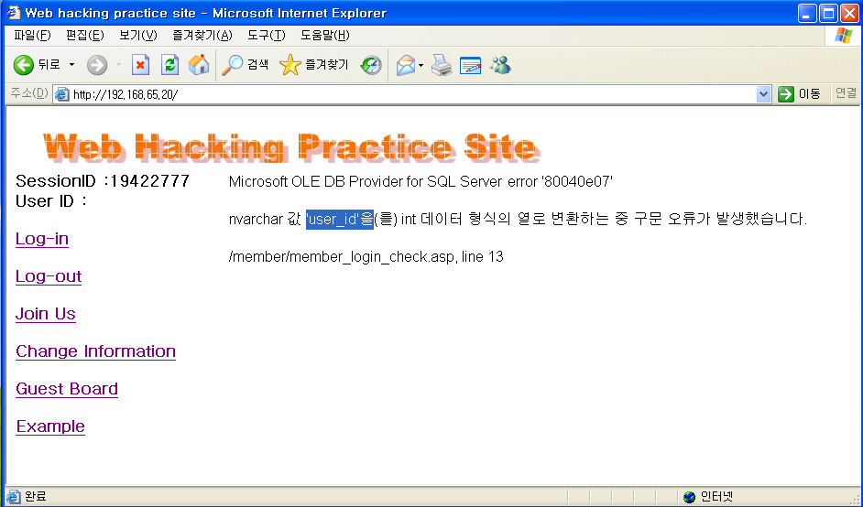This screenshot has width=863, height=507.
Task: Click the Web Hacking Practice Site banner
Action: point(291,147)
